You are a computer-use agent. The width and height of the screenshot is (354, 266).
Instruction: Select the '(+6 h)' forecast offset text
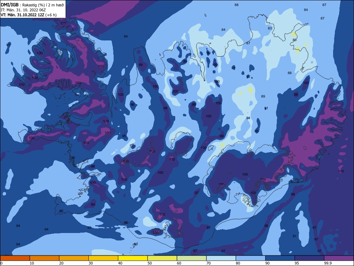(51, 15)
